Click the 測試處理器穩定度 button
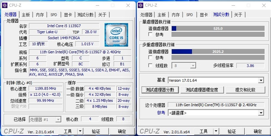Viewport: 271px width, 136px height. (x=202, y=90)
